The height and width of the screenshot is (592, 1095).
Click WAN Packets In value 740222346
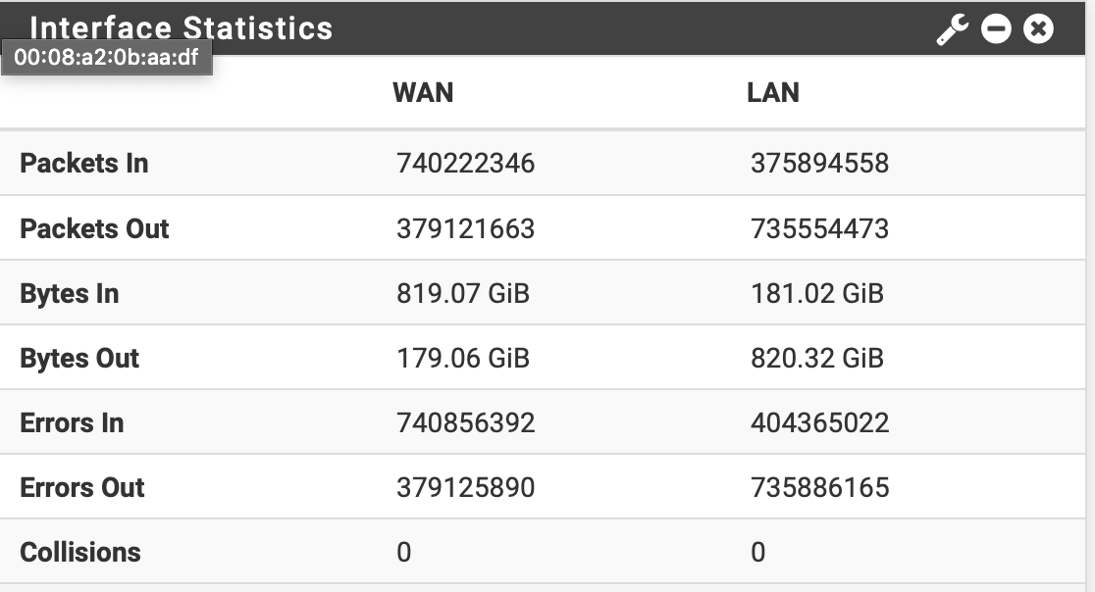coord(466,163)
